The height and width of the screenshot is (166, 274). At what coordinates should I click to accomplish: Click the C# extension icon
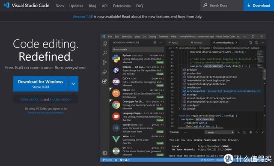coord(116,151)
